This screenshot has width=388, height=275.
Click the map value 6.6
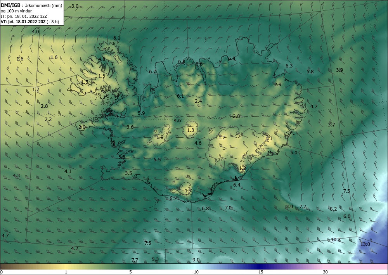(199, 64)
